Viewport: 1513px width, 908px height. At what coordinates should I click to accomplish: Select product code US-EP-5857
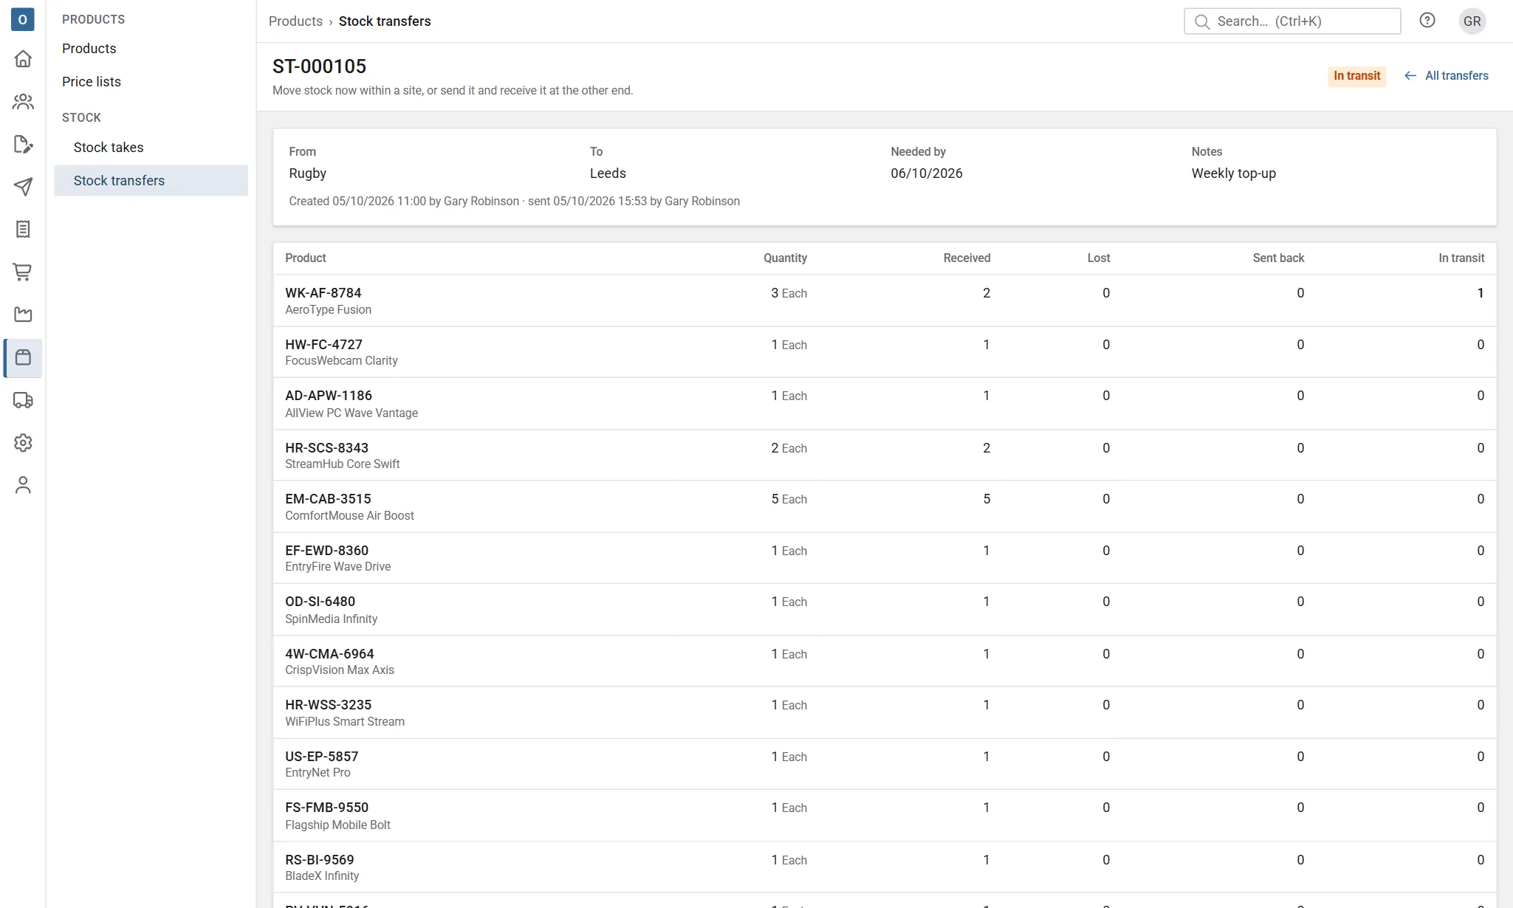coord(321,757)
